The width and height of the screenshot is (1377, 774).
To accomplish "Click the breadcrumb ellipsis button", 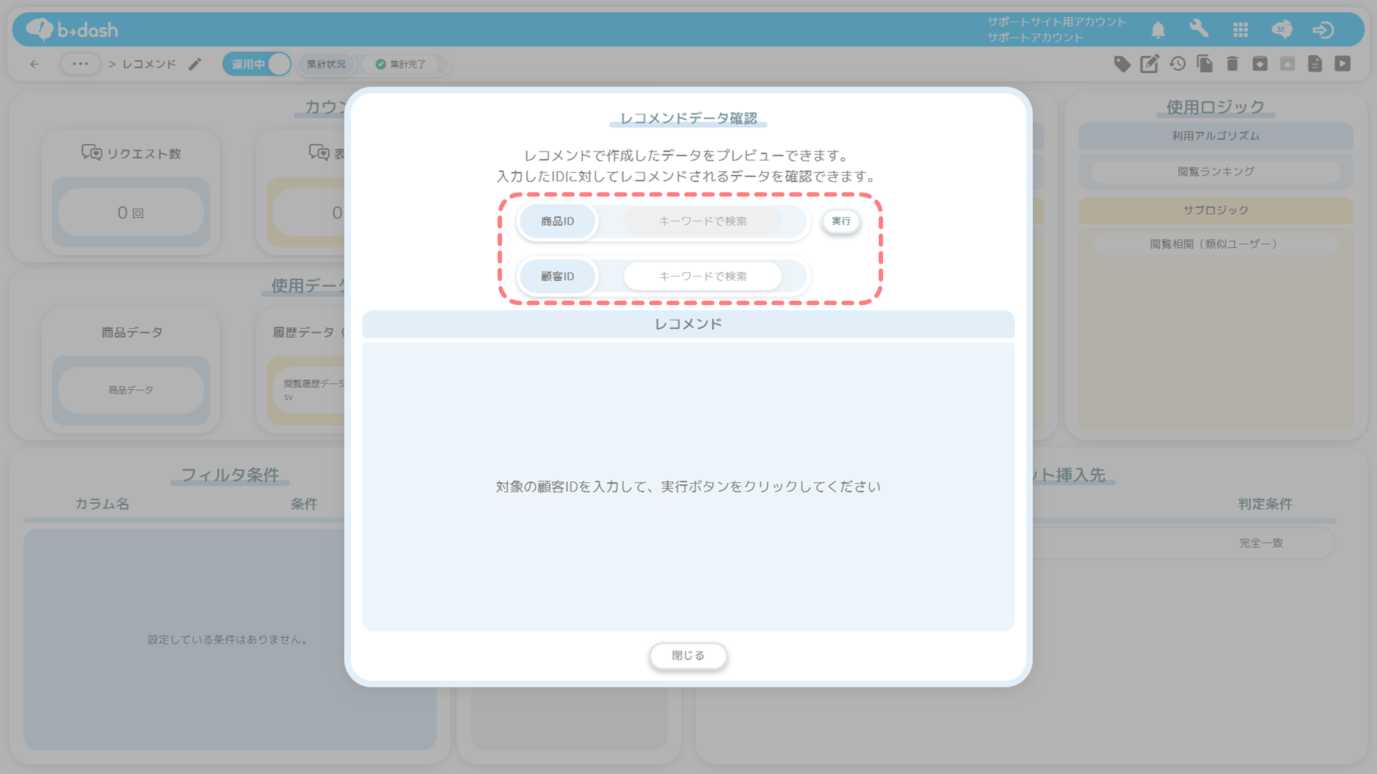I will (80, 64).
